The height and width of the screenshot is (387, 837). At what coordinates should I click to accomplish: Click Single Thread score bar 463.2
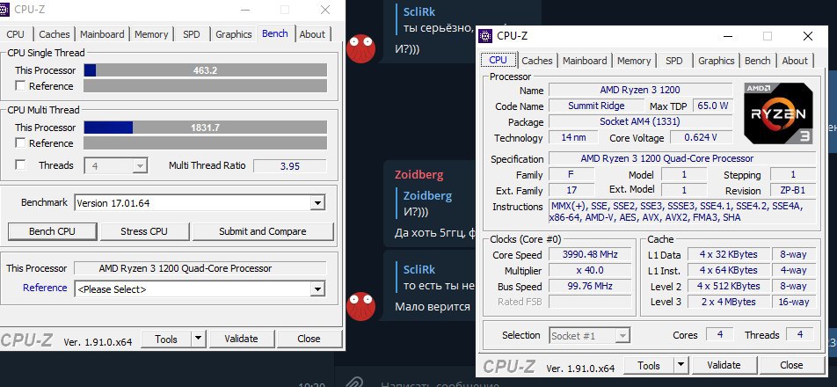point(206,70)
